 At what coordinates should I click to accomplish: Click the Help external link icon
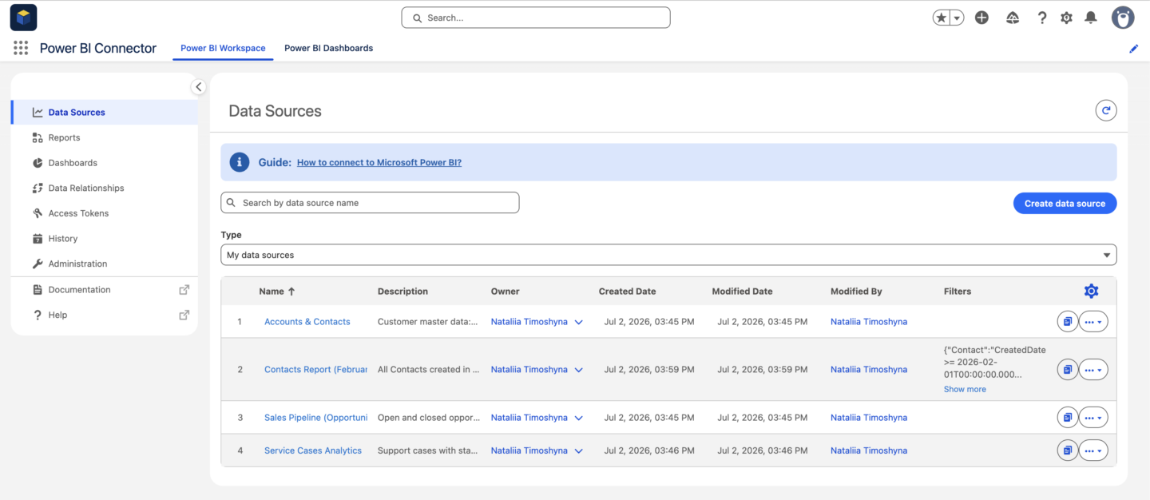[x=184, y=315]
